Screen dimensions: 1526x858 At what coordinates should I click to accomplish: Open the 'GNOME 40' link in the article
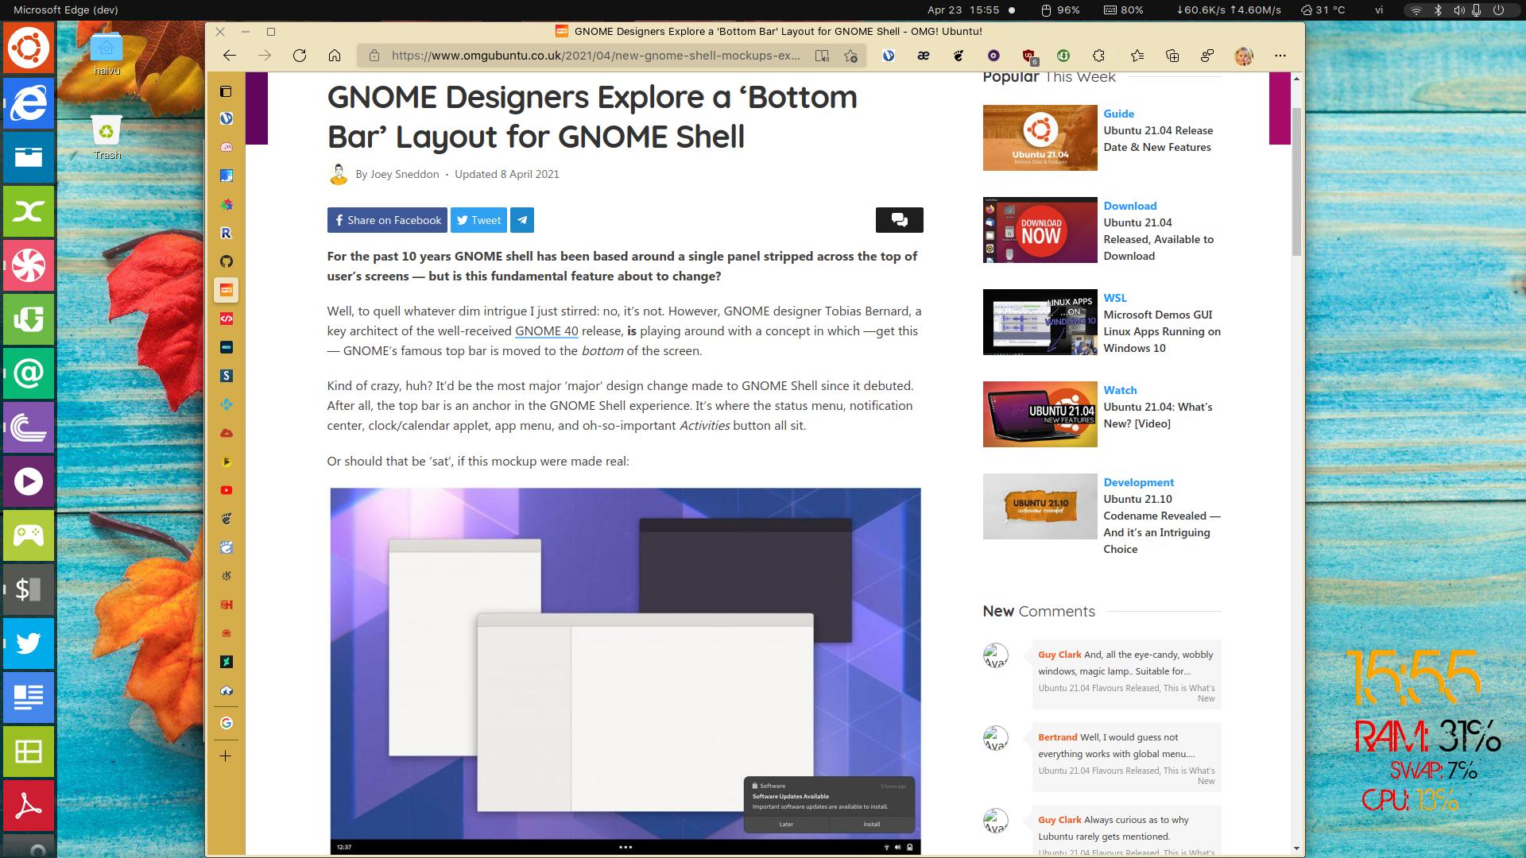coord(547,331)
